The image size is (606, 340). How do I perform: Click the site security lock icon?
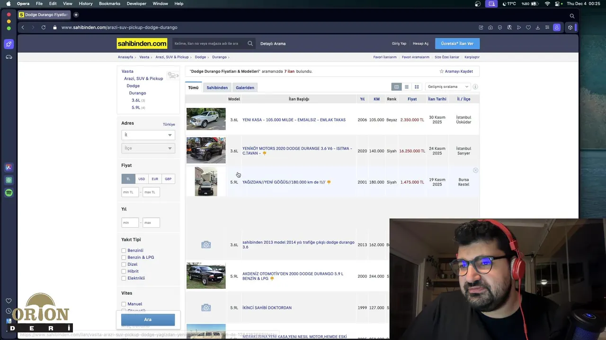(55, 27)
